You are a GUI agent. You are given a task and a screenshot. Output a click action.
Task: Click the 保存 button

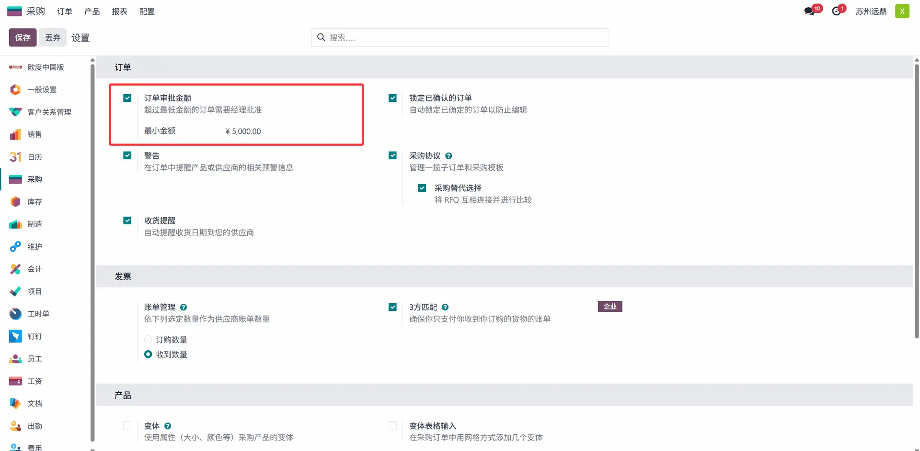pos(23,38)
